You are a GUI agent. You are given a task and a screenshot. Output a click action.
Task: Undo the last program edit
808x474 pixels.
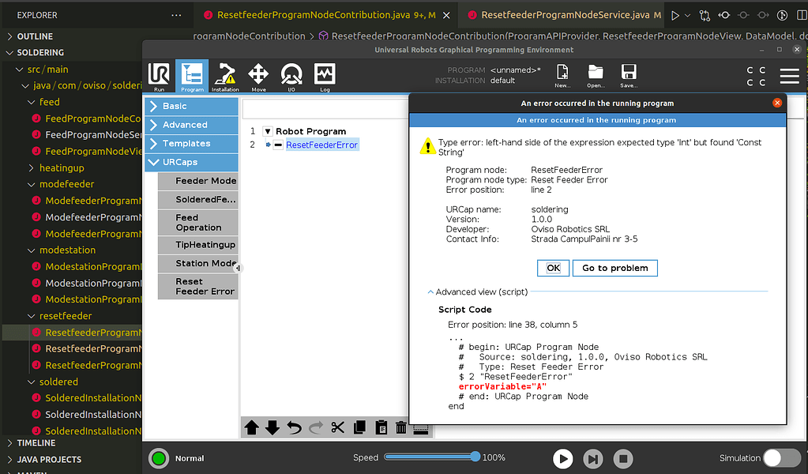coord(294,427)
